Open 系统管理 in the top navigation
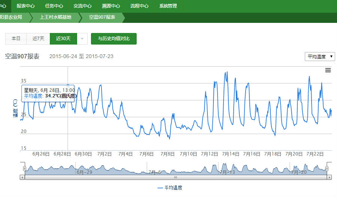Image resolution: width=337 pixels, height=197 pixels. (x=168, y=6)
